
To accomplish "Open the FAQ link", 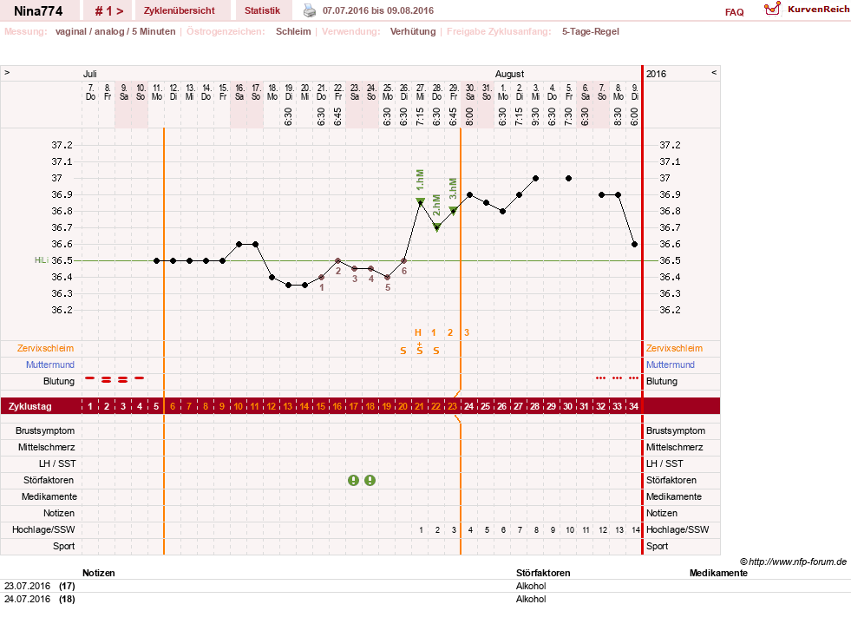I will (734, 12).
